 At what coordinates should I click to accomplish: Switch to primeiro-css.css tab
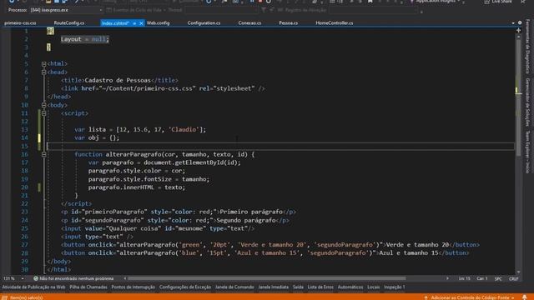point(20,23)
